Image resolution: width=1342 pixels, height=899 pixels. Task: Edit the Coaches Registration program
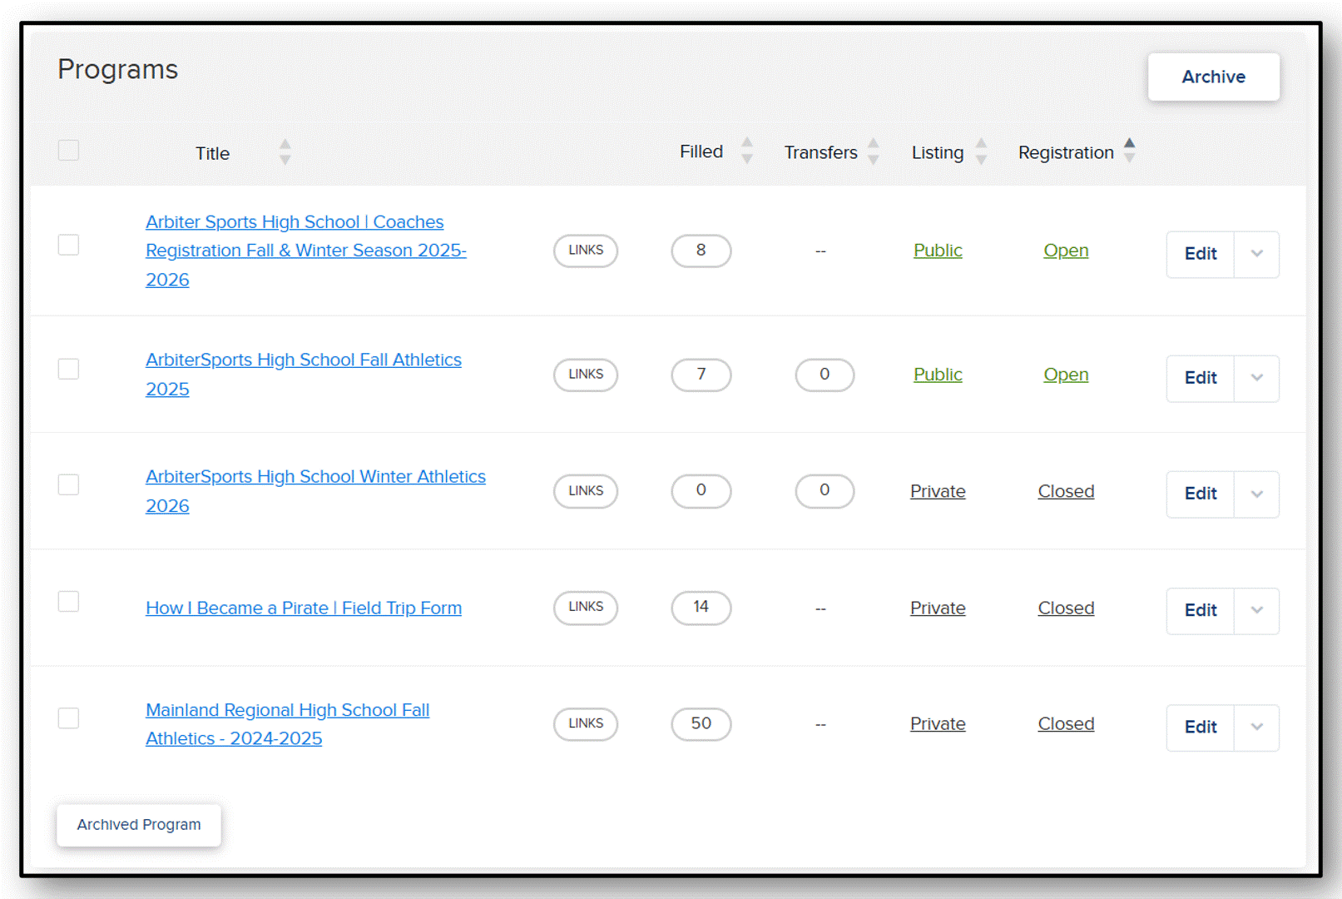click(1201, 254)
